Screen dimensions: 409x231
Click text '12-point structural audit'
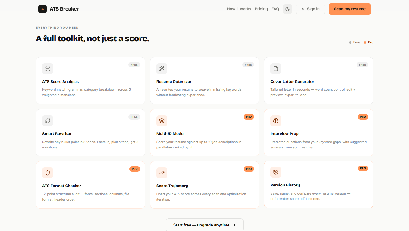(x=61, y=194)
